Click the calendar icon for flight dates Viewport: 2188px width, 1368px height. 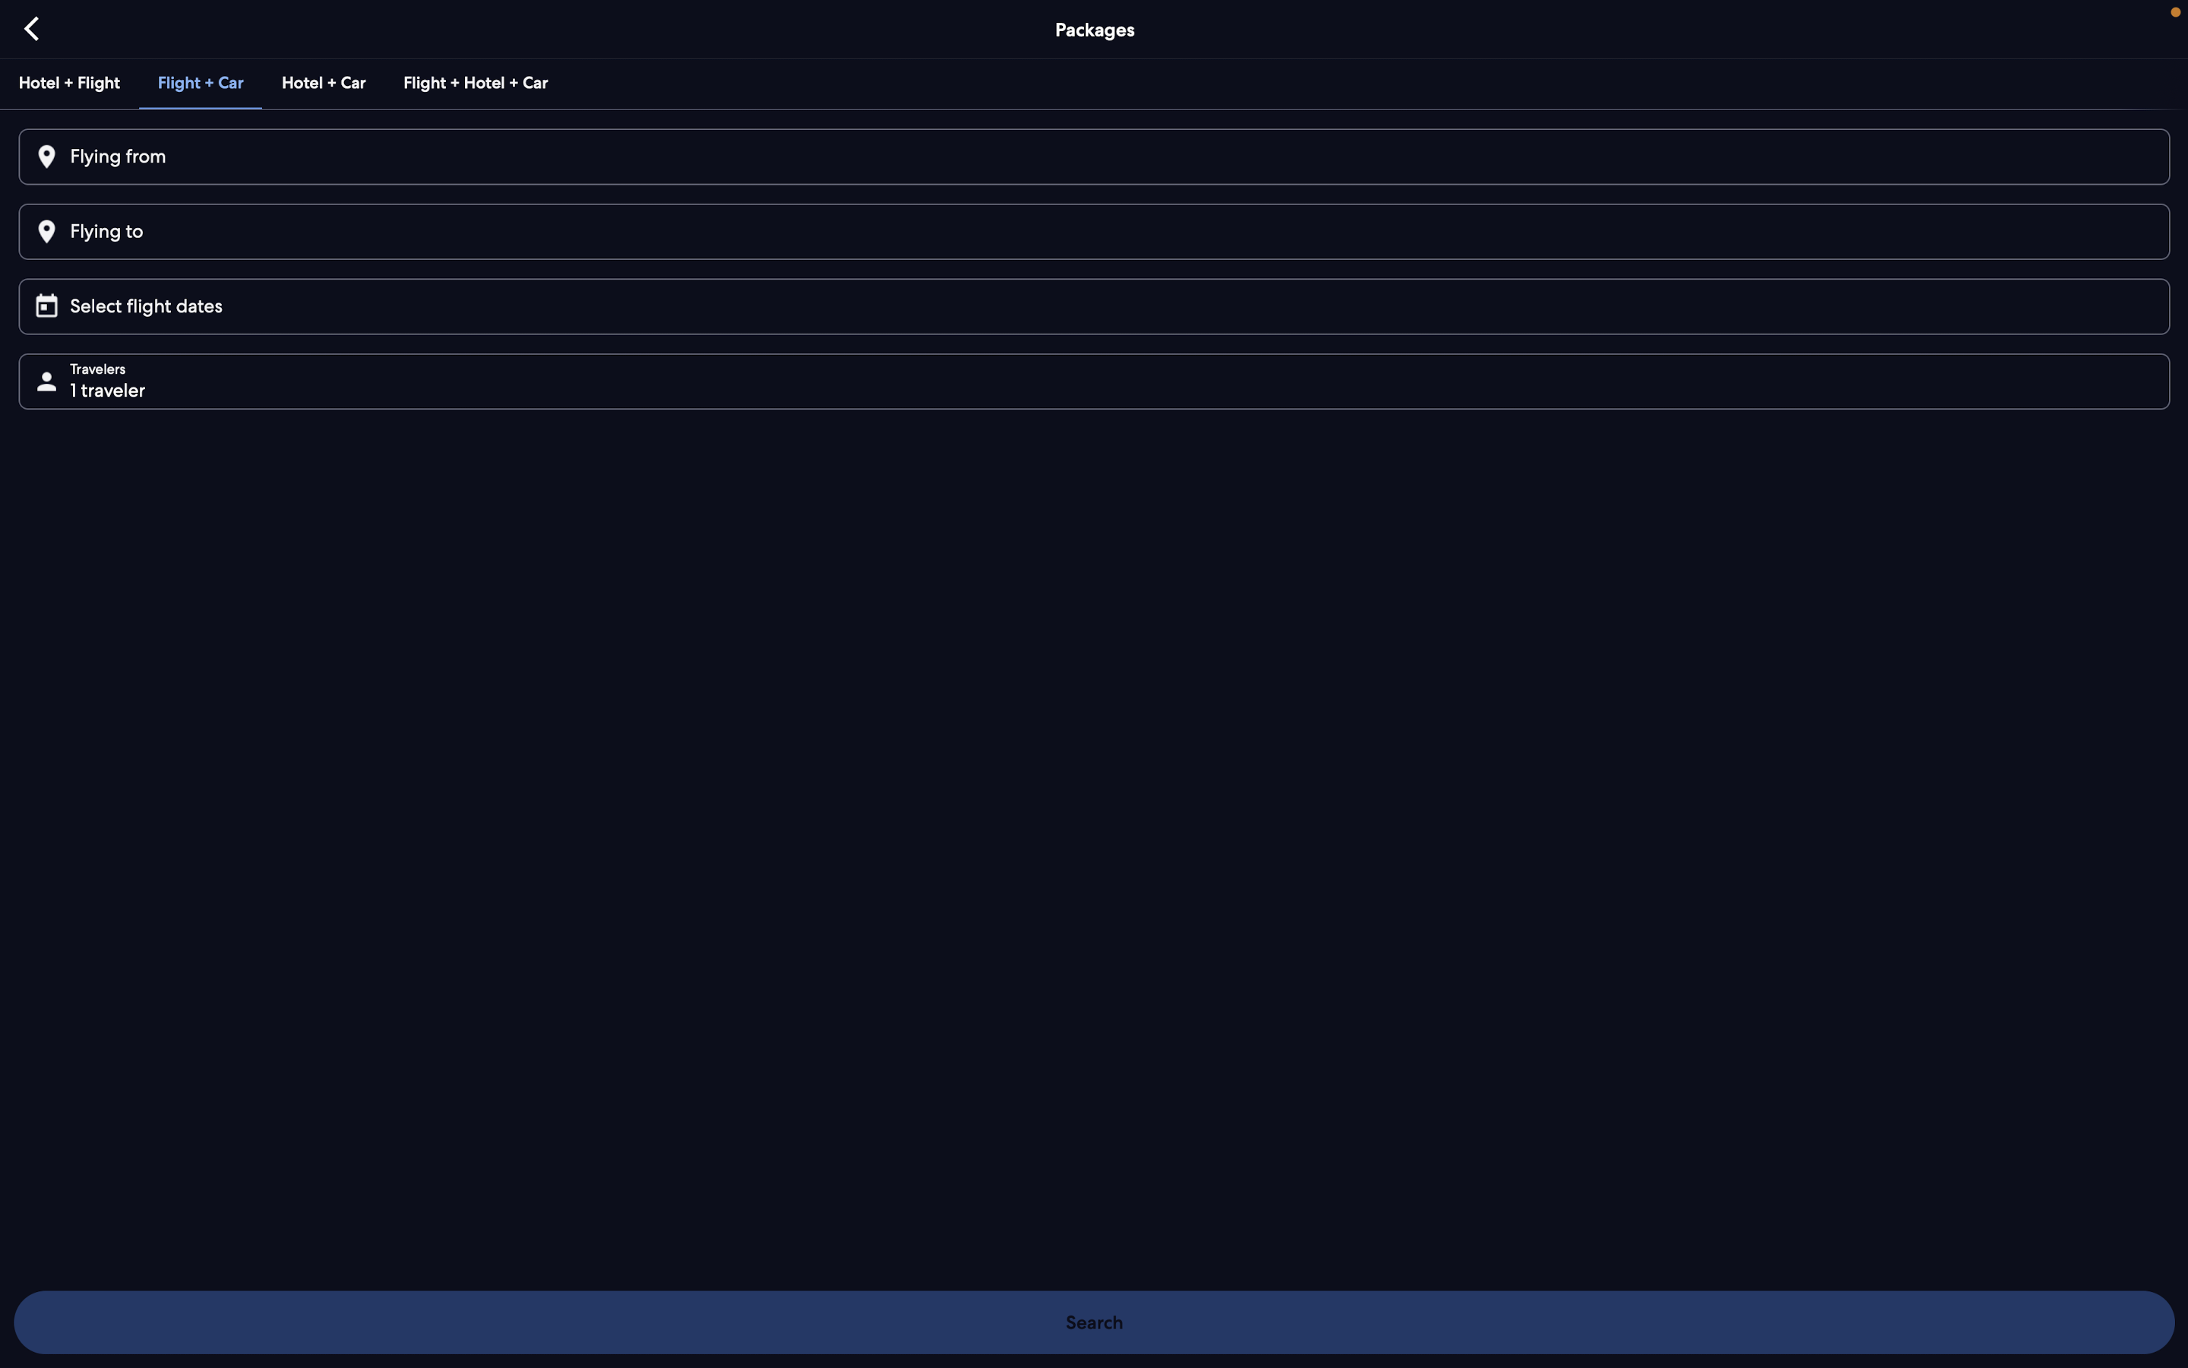(x=46, y=306)
